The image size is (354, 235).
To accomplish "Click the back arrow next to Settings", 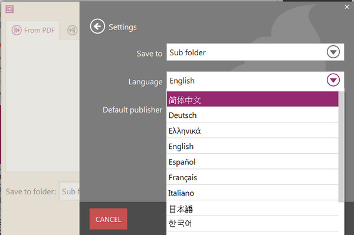I will coord(97,27).
